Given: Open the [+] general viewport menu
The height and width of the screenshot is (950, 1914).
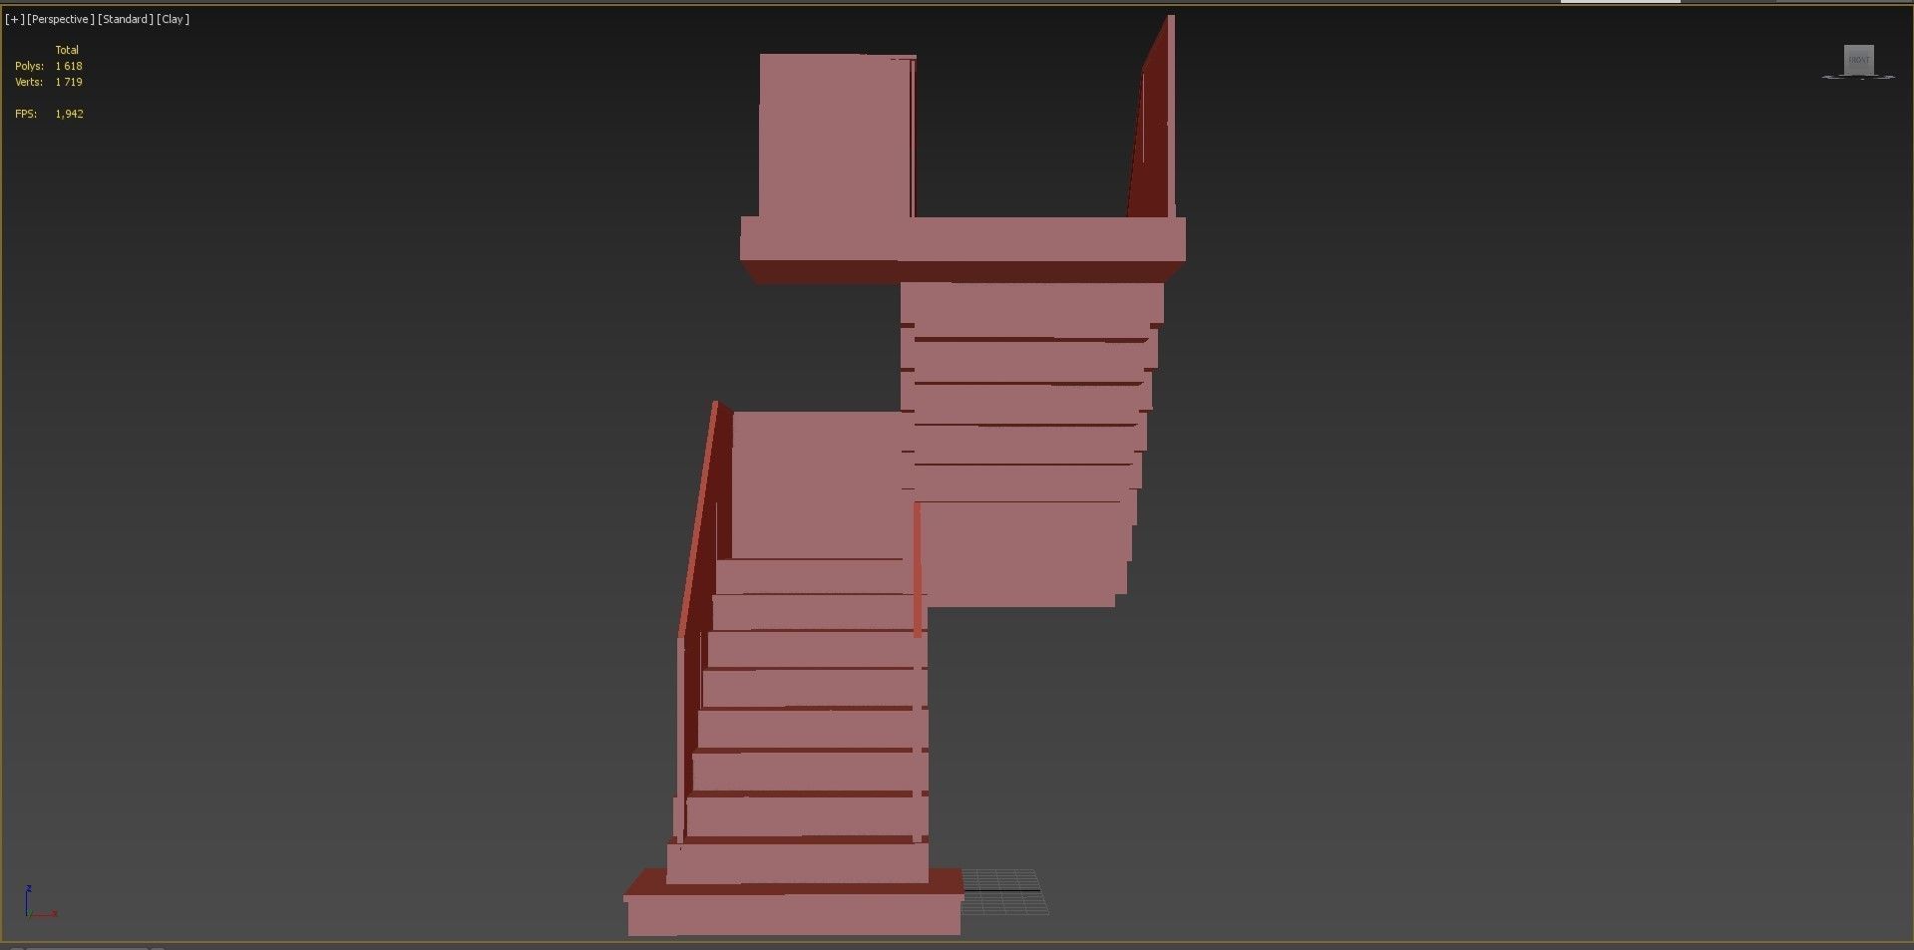Looking at the screenshot, I should [x=14, y=19].
